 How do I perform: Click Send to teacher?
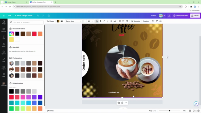pos(180,16)
